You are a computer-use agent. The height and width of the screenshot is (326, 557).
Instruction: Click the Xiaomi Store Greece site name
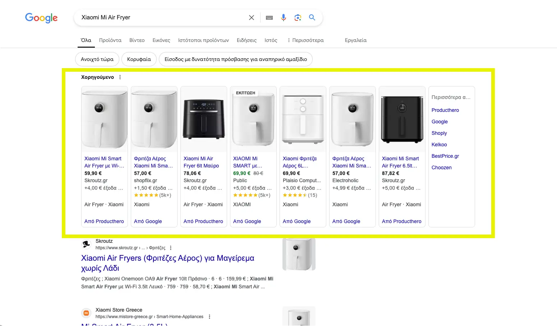(119, 310)
